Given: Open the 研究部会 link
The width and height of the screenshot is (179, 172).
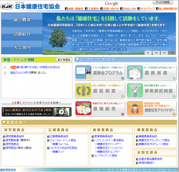Looking at the screenshot, I should (11, 148).
